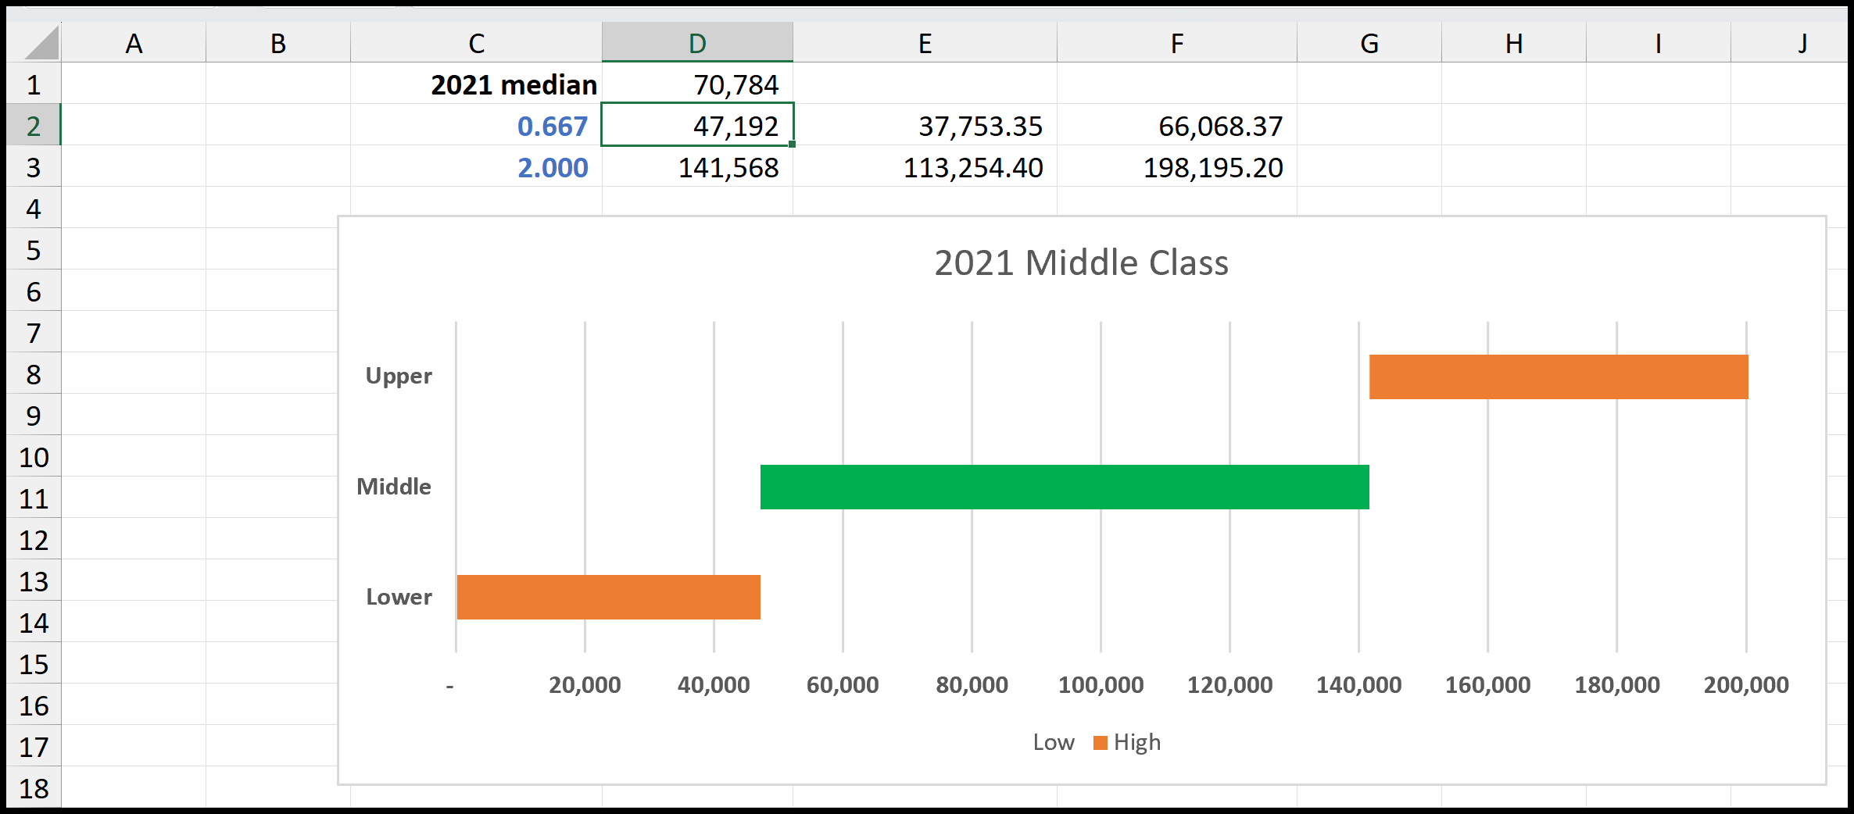1854x814 pixels.
Task: Select column header J
Action: click(x=1802, y=43)
